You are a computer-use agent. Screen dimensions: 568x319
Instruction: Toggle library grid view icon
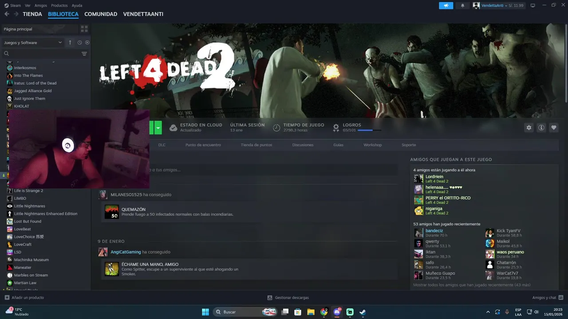(84, 29)
